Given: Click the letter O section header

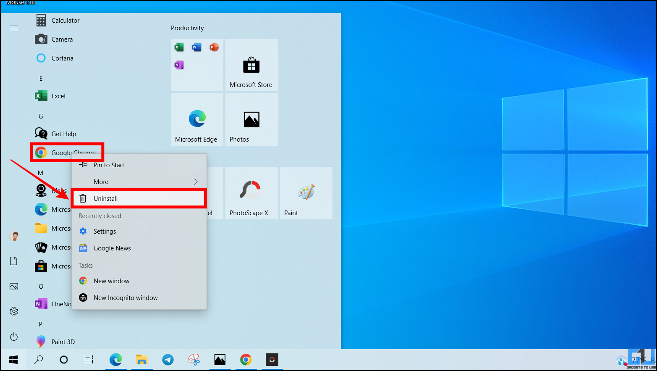Looking at the screenshot, I should [x=41, y=286].
